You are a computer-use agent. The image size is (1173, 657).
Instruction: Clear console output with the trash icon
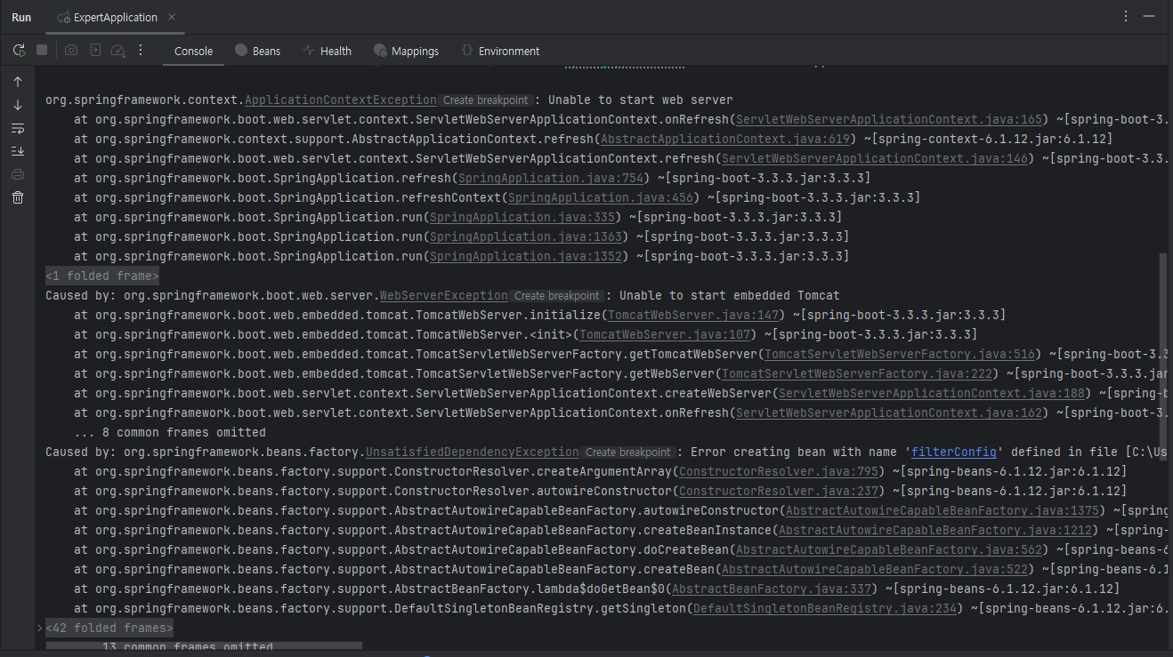(17, 197)
